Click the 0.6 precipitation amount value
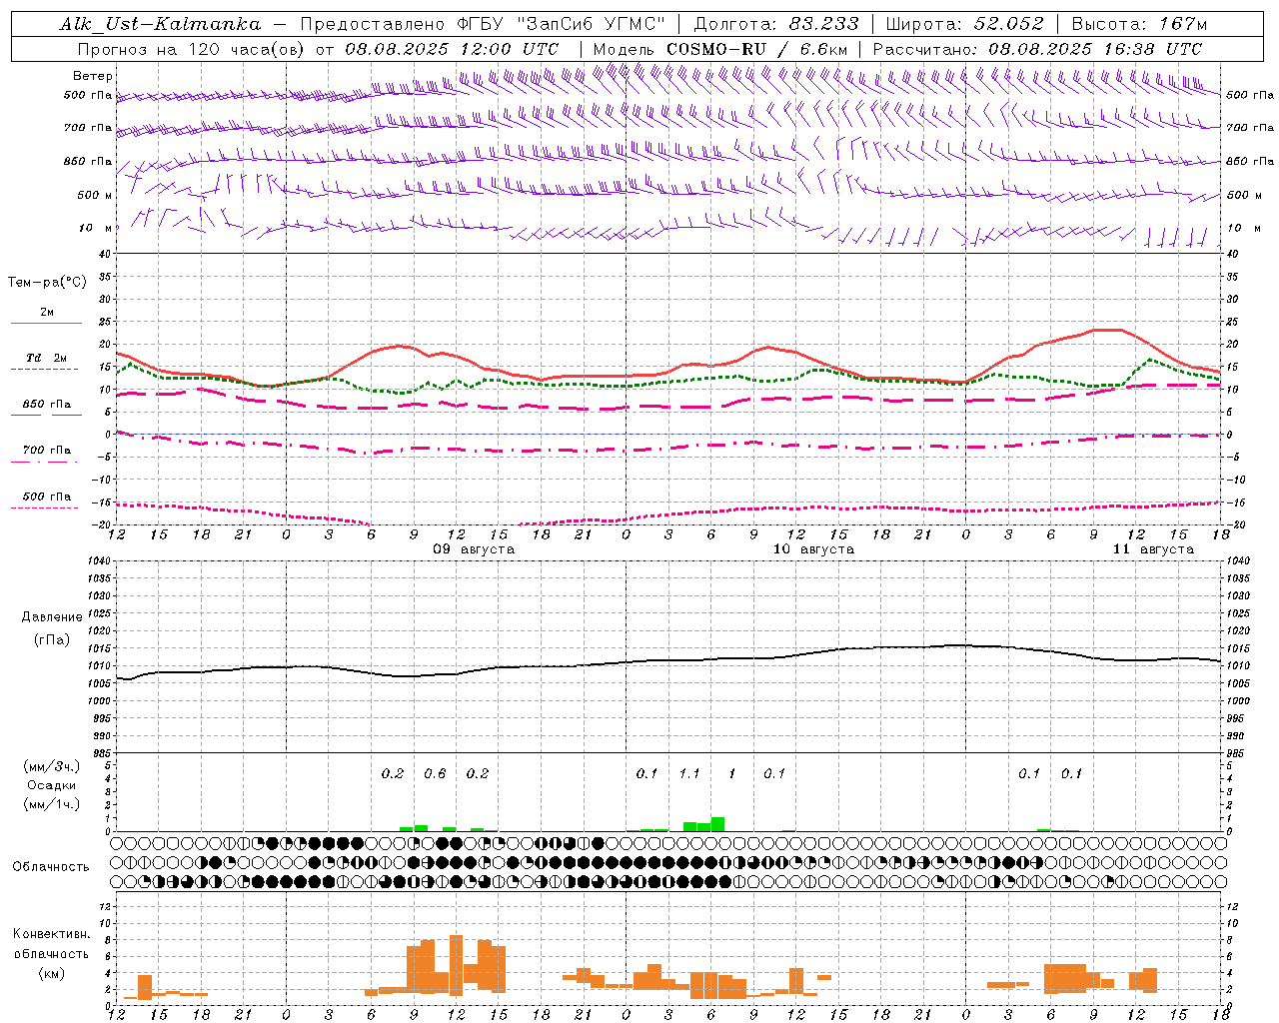This screenshot has height=1023, width=1279. [435, 774]
